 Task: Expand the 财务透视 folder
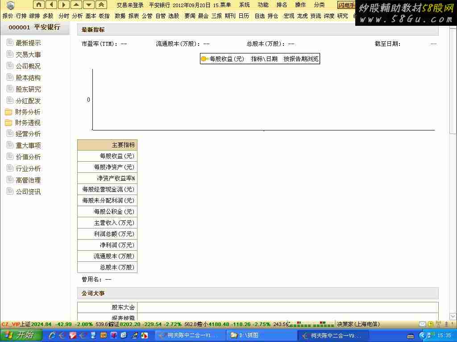coord(8,123)
